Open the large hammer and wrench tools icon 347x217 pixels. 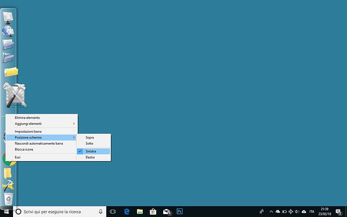coord(15,95)
